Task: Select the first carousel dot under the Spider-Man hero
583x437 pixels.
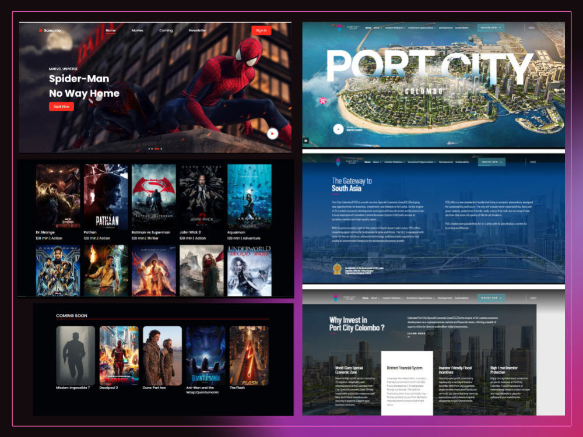Action: (149, 149)
